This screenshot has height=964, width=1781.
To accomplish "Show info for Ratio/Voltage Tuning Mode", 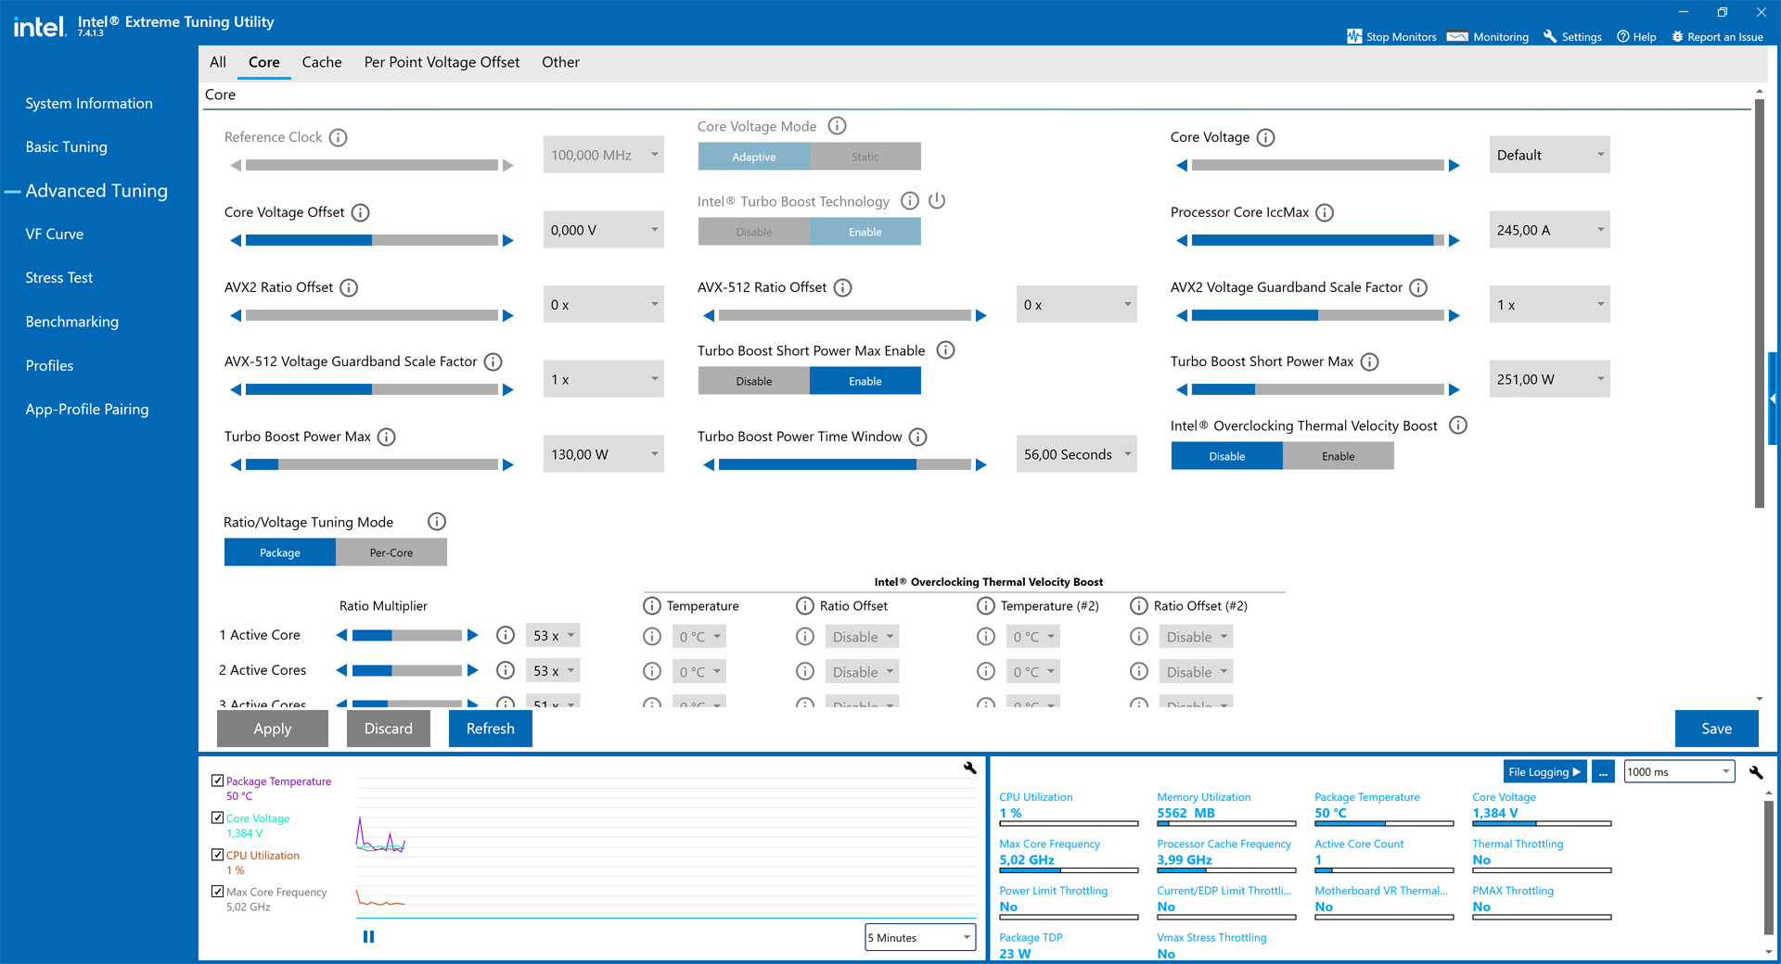I will click(437, 522).
